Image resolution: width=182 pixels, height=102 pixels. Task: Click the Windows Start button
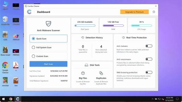(3, 99)
